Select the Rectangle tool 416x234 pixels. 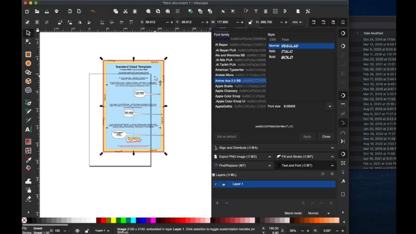coord(29,54)
